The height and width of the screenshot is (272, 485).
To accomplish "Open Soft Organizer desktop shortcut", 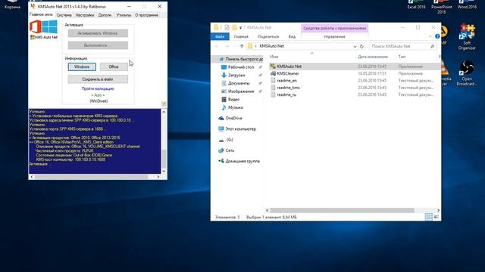I will click(x=467, y=37).
